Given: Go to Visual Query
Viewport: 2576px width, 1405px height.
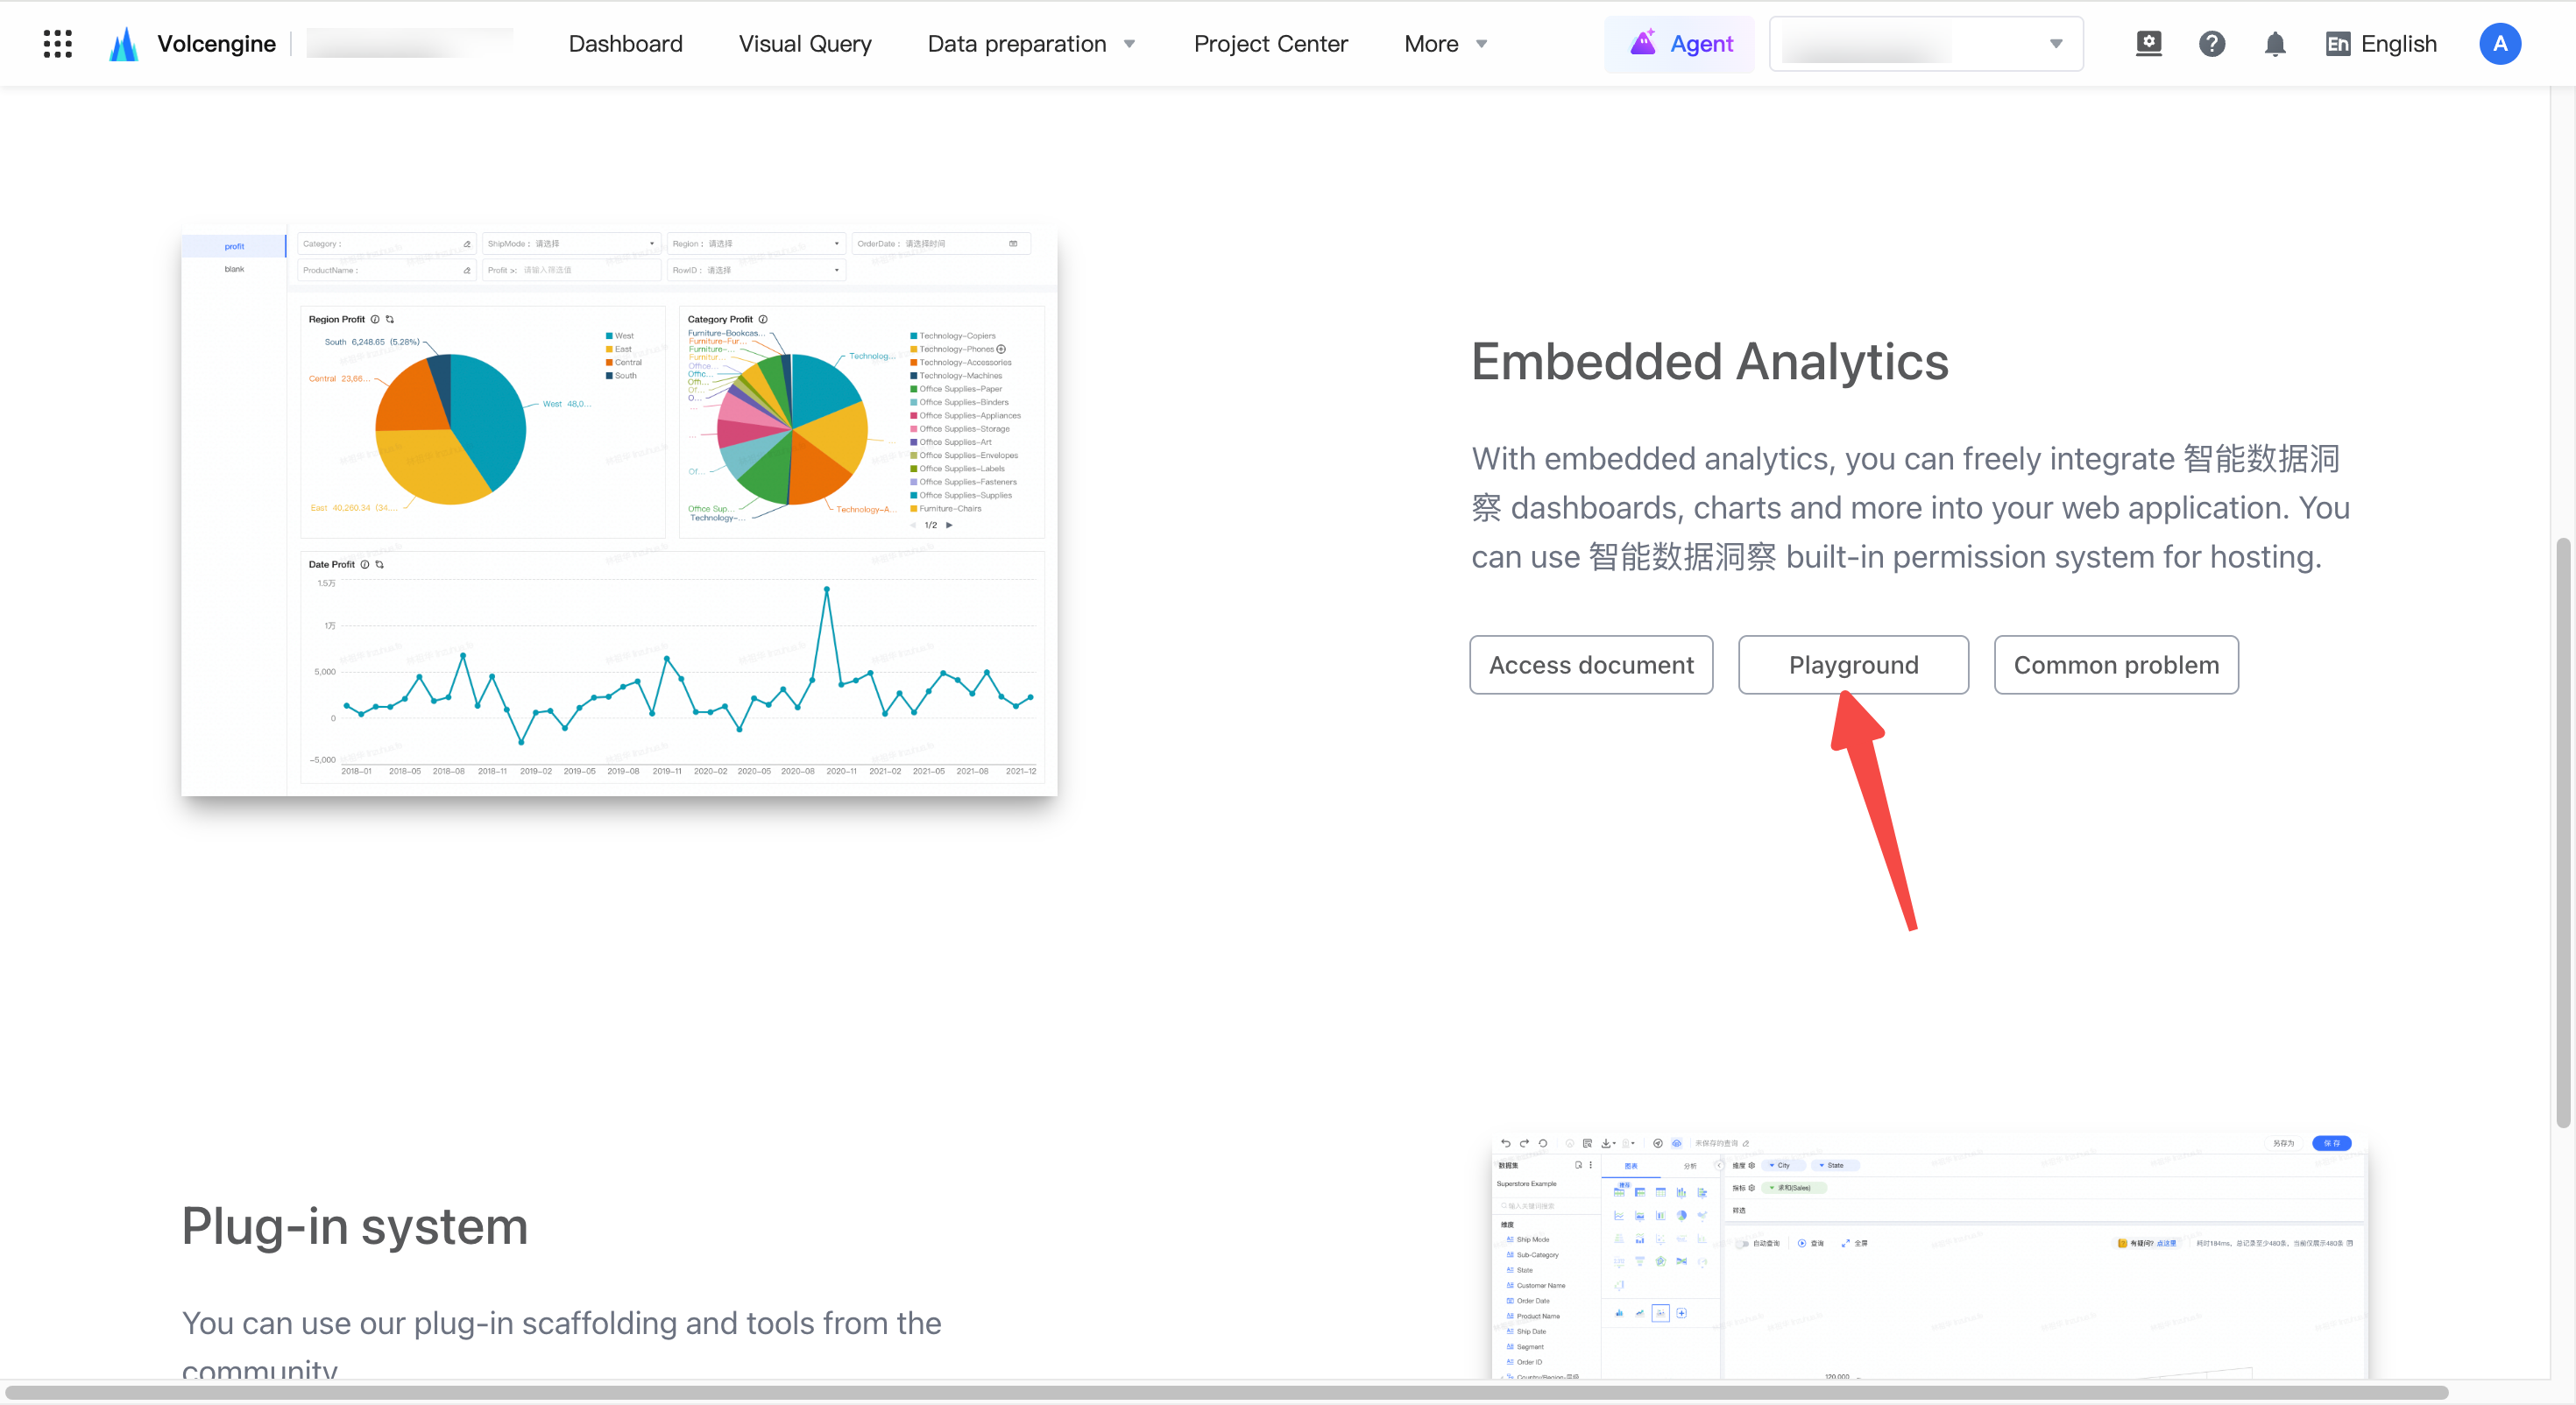Looking at the screenshot, I should [805, 44].
